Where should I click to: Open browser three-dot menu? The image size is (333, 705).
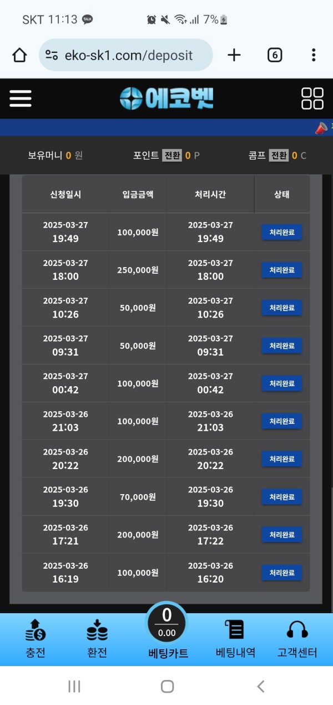314,55
